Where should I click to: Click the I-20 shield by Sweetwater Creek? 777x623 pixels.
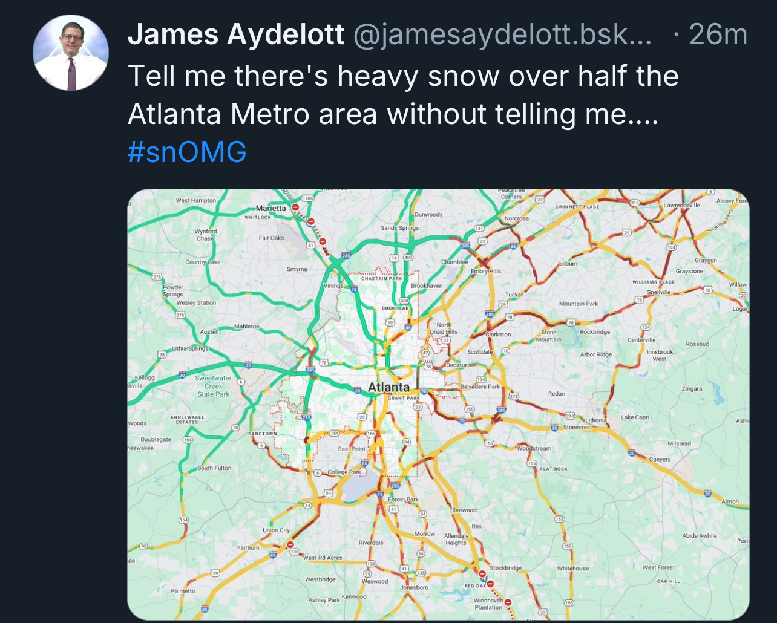point(181,376)
